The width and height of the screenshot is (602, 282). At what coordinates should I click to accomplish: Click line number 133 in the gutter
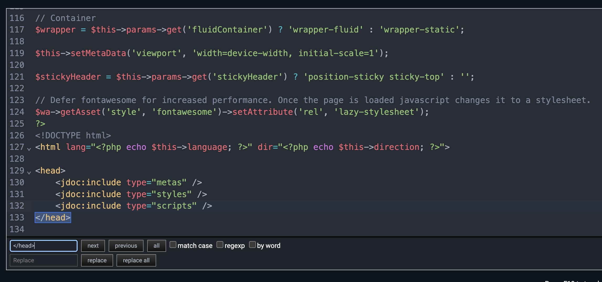tap(17, 218)
